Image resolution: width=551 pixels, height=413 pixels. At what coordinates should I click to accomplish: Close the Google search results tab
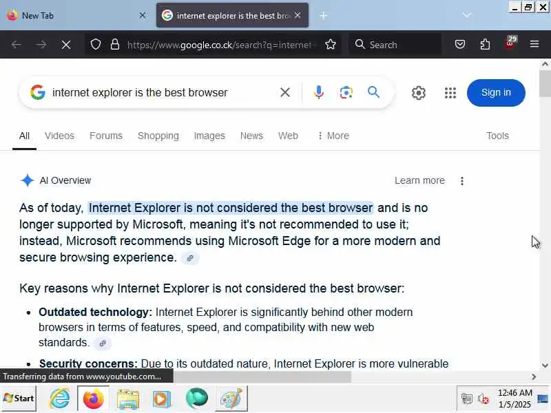(x=298, y=15)
